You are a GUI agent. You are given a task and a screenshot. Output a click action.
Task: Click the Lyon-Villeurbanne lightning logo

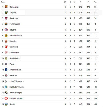click(6, 81)
